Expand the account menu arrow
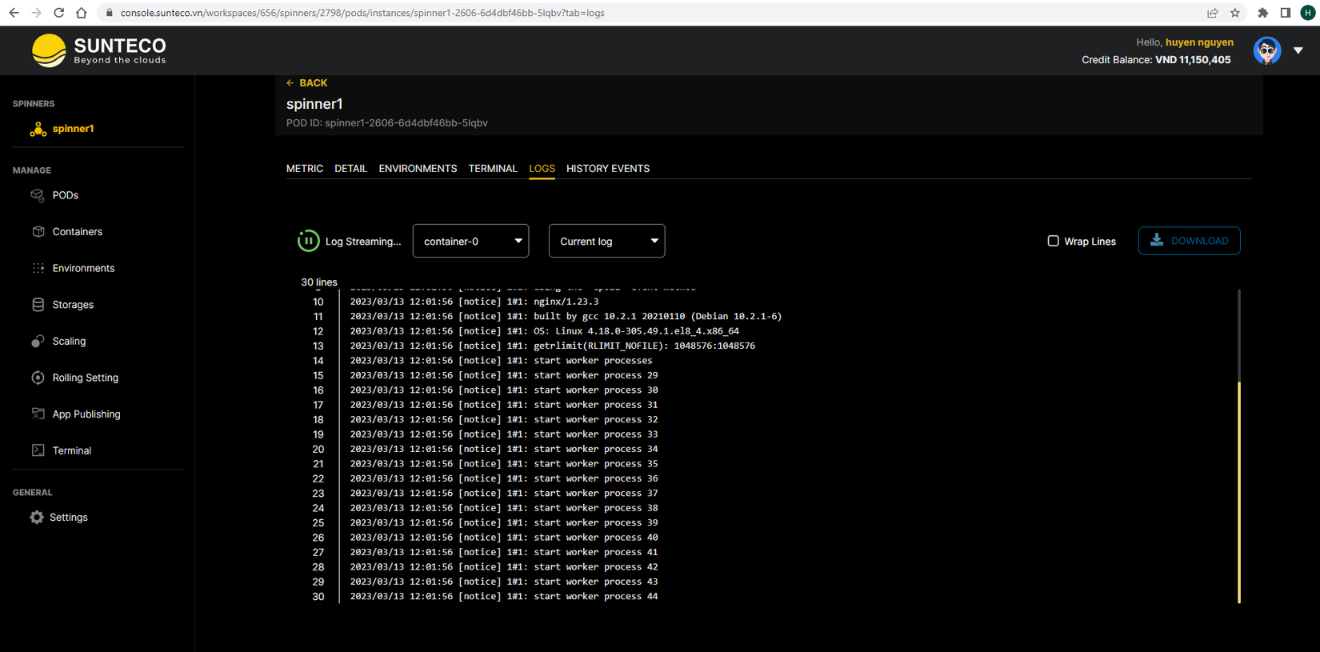Viewport: 1320px width, 652px height. [x=1298, y=50]
